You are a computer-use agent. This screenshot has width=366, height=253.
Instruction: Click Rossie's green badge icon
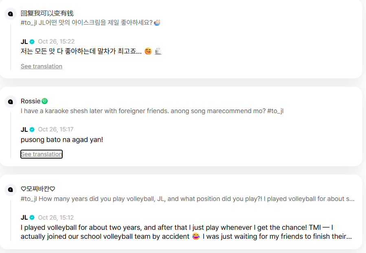pyautogui.click(x=45, y=101)
